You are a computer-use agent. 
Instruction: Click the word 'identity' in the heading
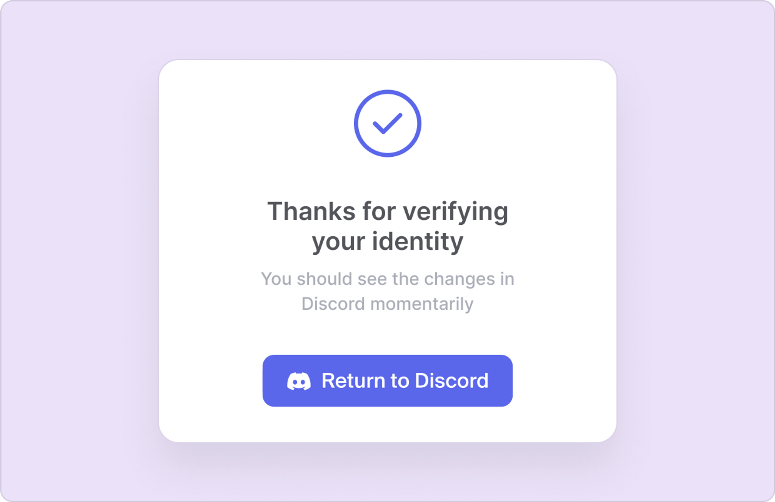tap(418, 242)
